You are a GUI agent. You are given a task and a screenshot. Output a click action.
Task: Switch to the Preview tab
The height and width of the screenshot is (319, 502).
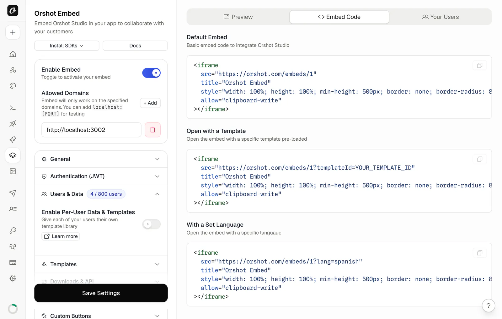point(238,17)
